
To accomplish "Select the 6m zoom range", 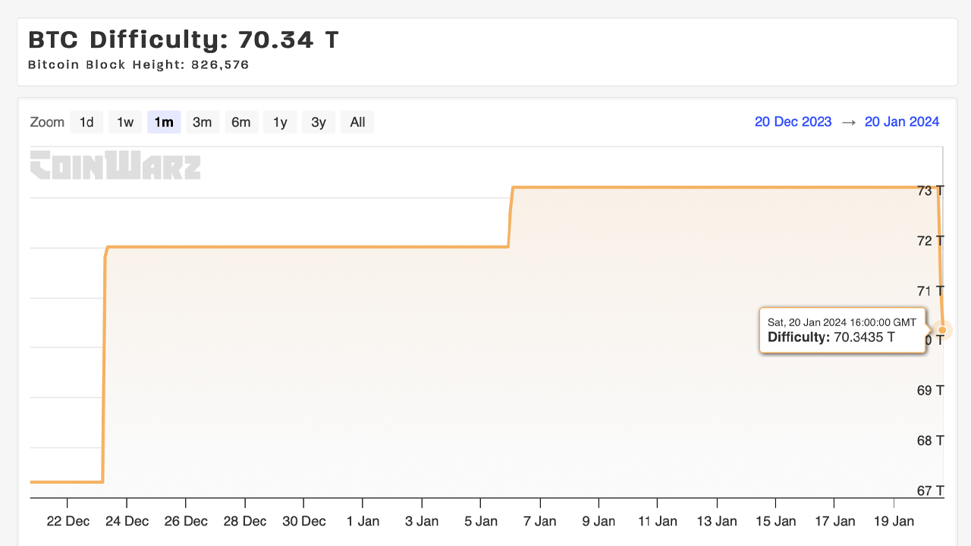I will 241,121.
